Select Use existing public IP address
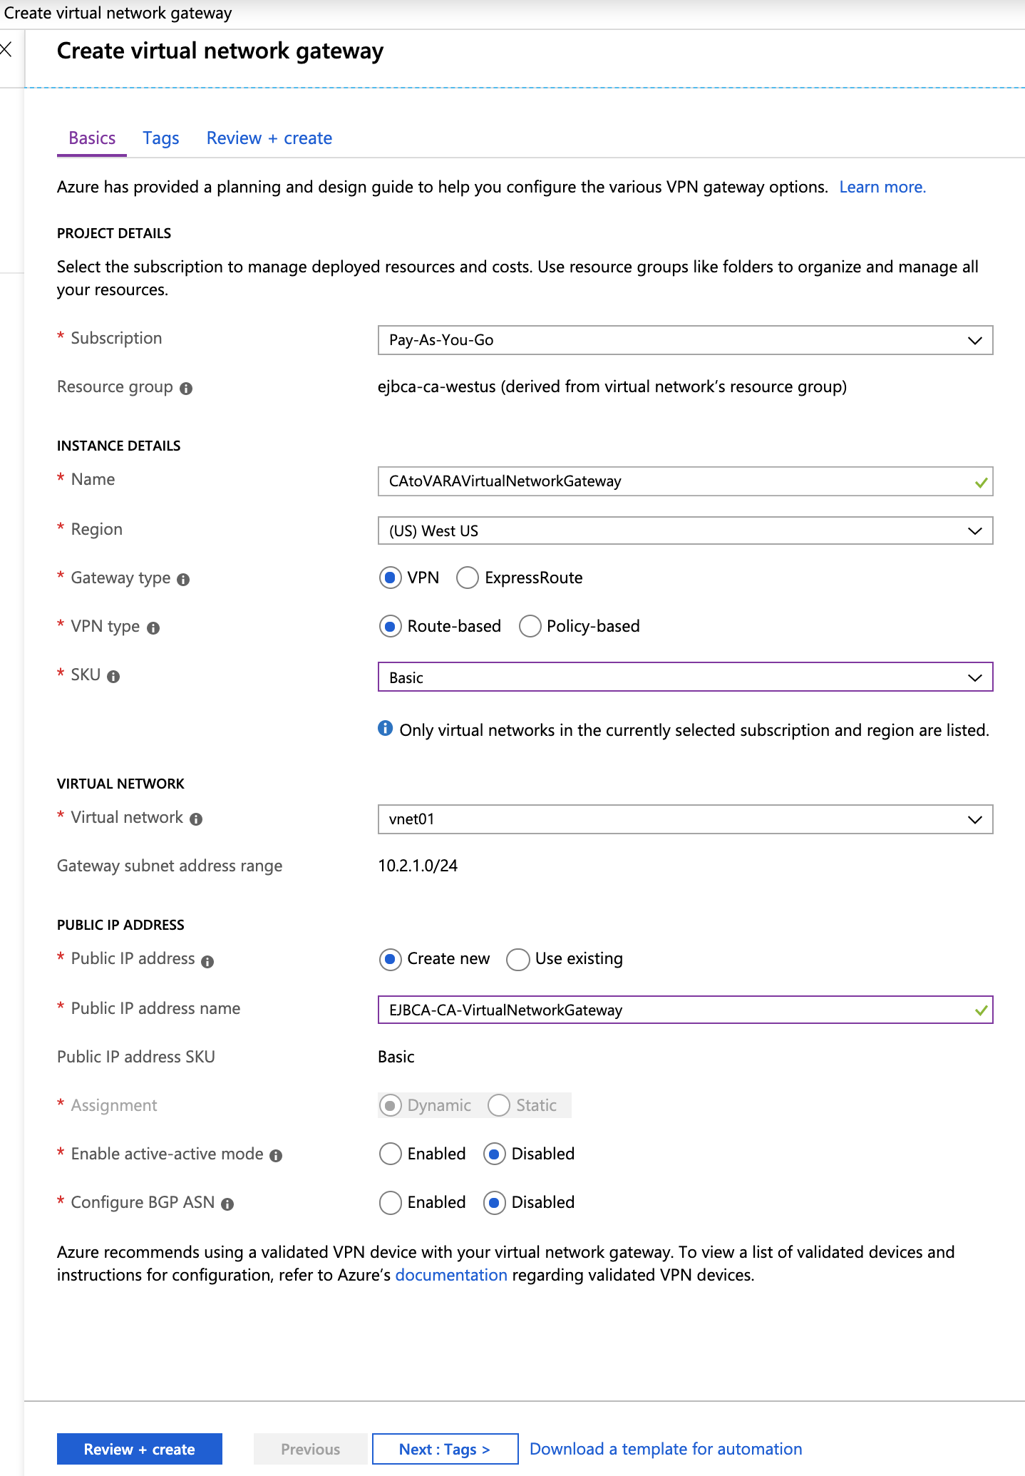Viewport: 1025px width, 1476px height. pyautogui.click(x=518, y=959)
